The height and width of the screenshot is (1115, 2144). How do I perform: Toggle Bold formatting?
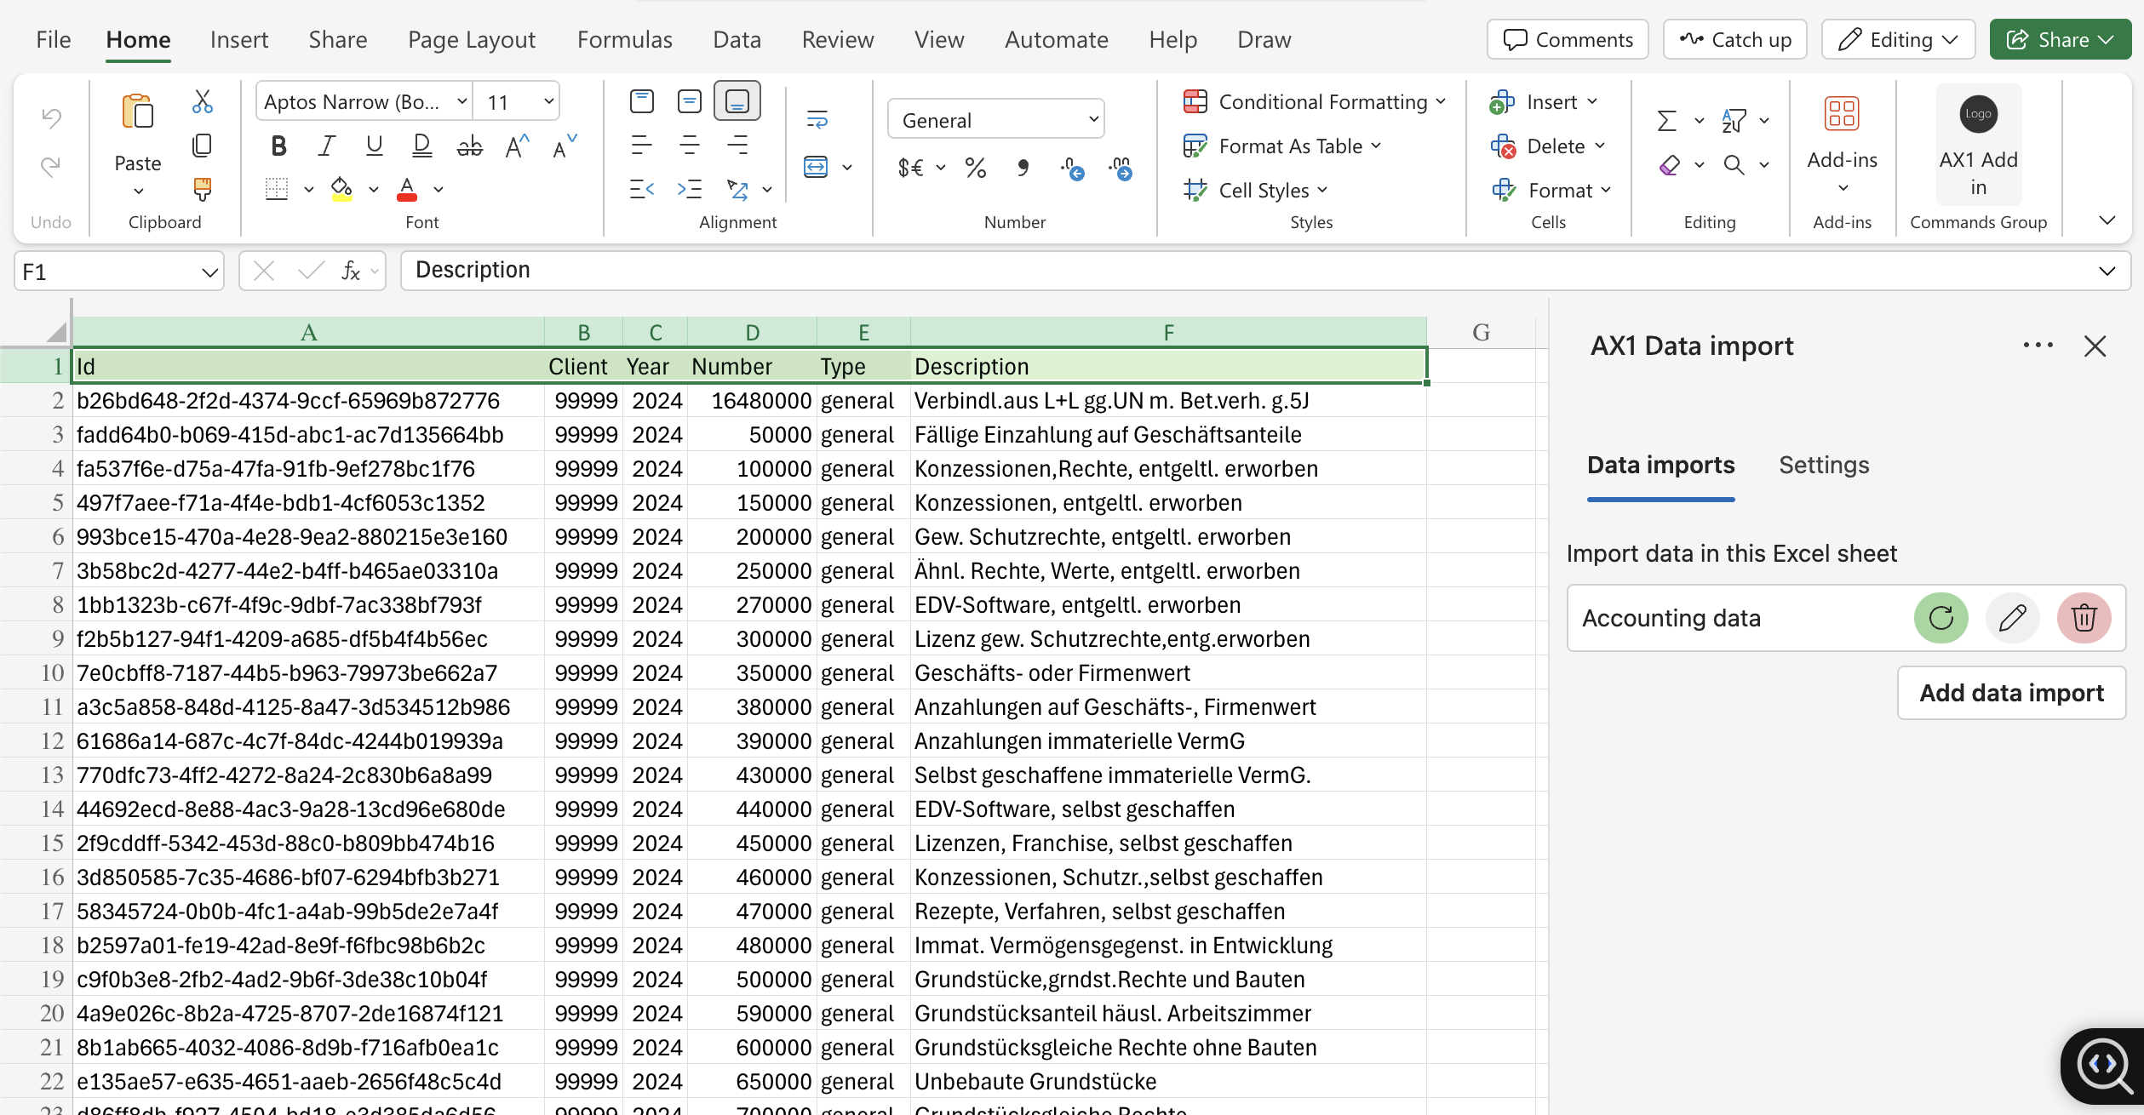coord(278,146)
